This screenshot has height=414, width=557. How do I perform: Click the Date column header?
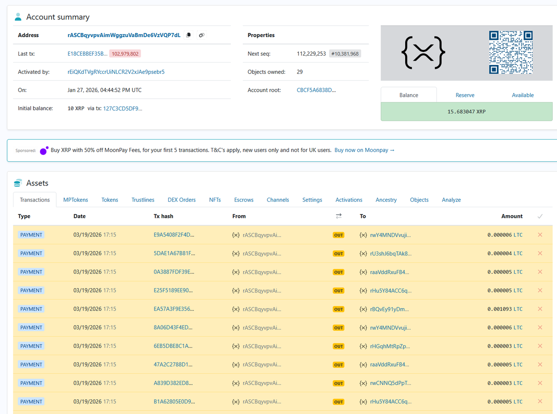tap(79, 216)
